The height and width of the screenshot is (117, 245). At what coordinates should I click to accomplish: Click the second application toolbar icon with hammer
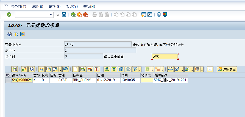tap(16, 34)
